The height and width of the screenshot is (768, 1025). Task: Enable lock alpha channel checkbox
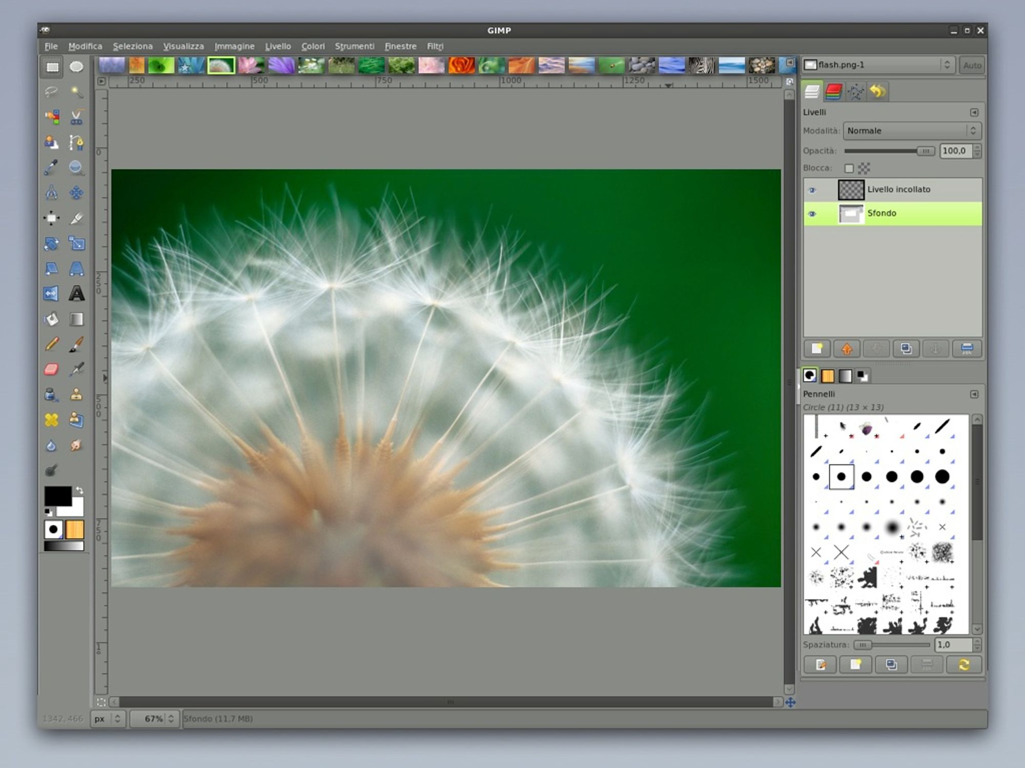pyautogui.click(x=865, y=168)
